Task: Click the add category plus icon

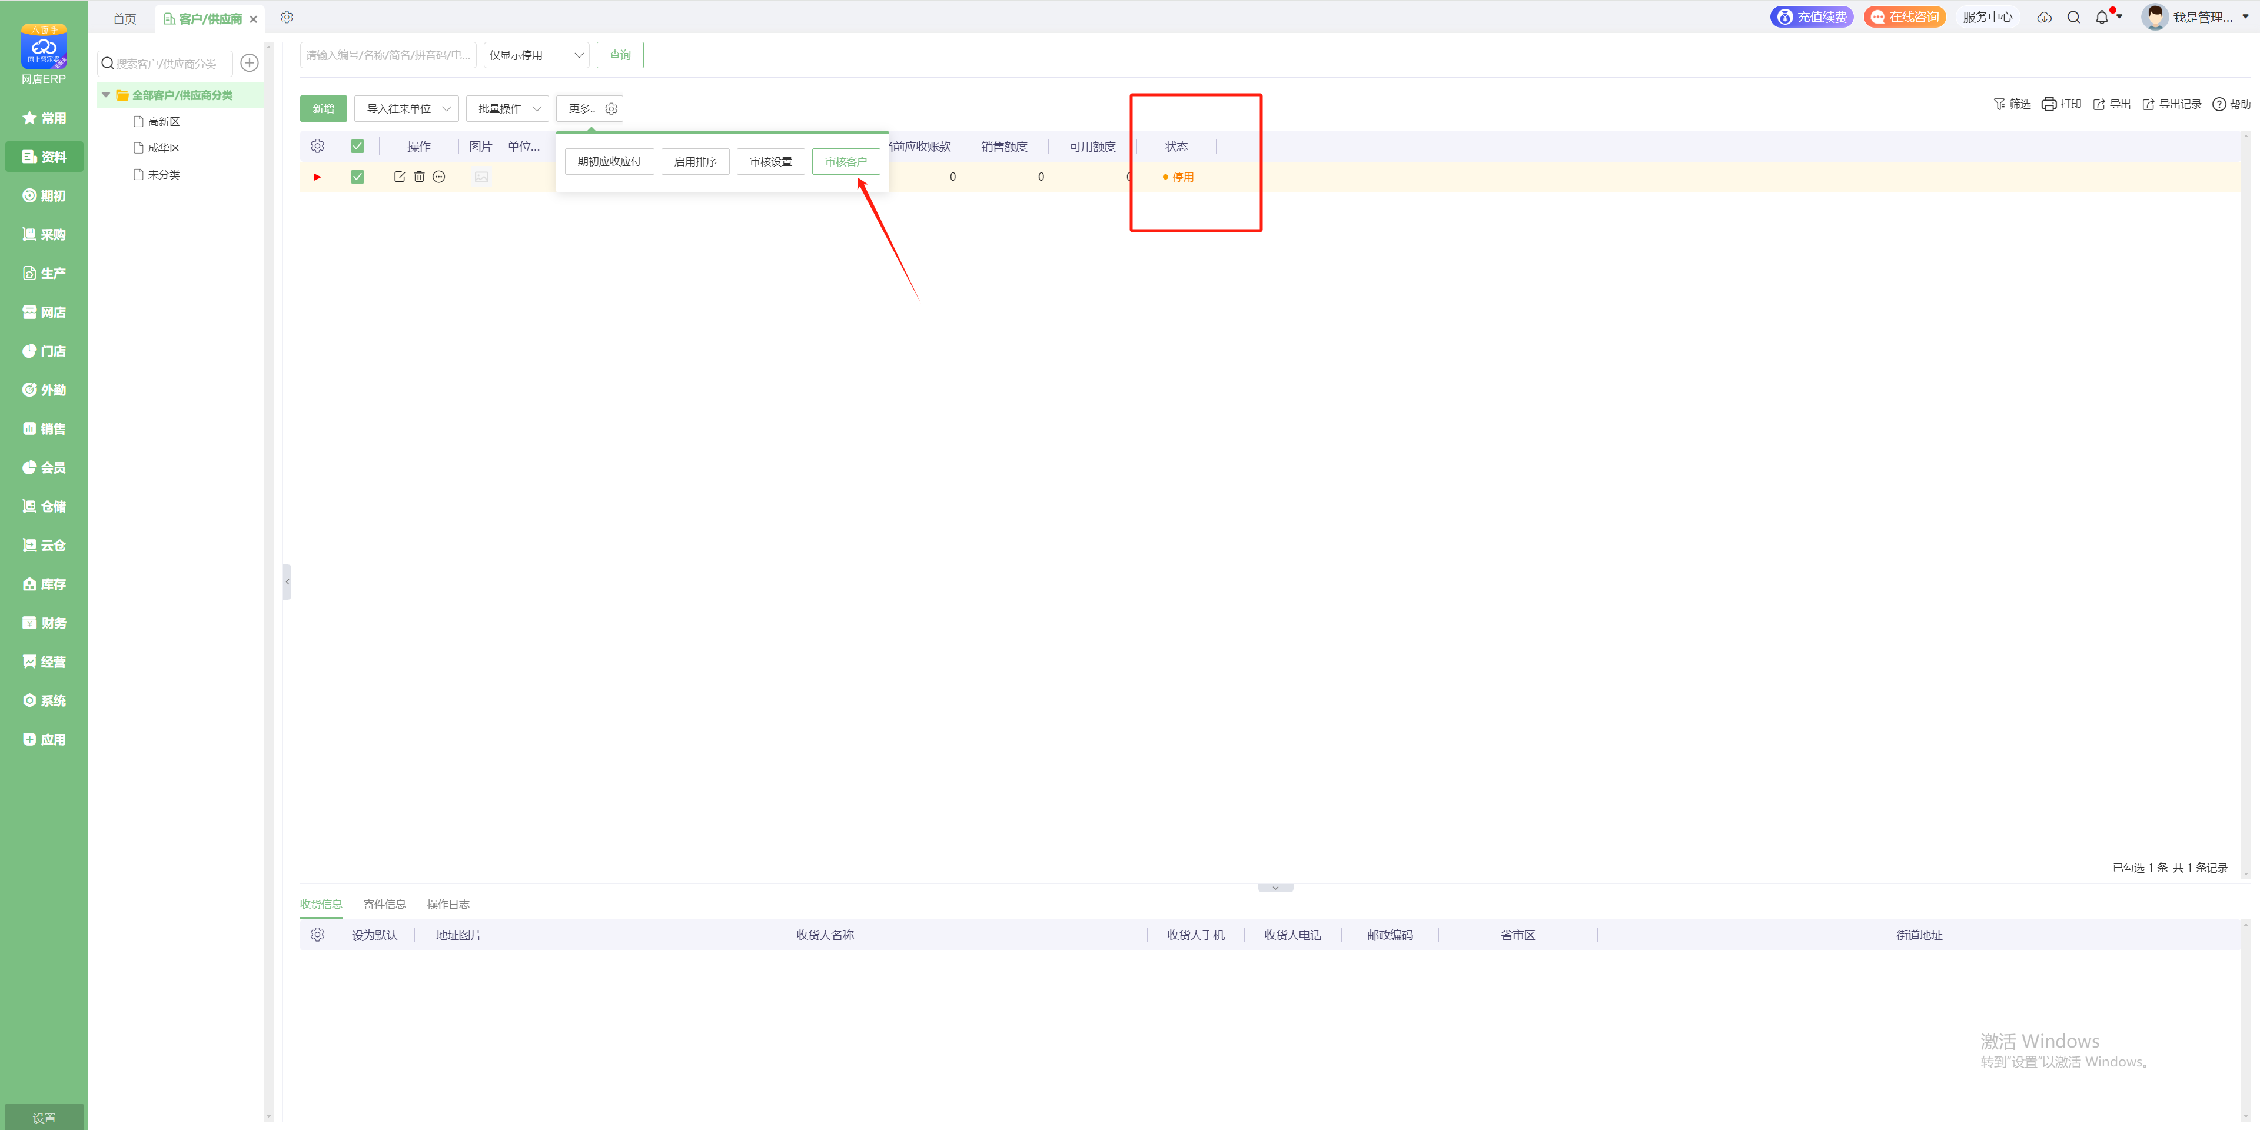Action: 249,63
